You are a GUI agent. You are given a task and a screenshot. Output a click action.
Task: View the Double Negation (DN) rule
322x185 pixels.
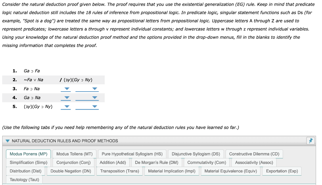click(x=70, y=171)
